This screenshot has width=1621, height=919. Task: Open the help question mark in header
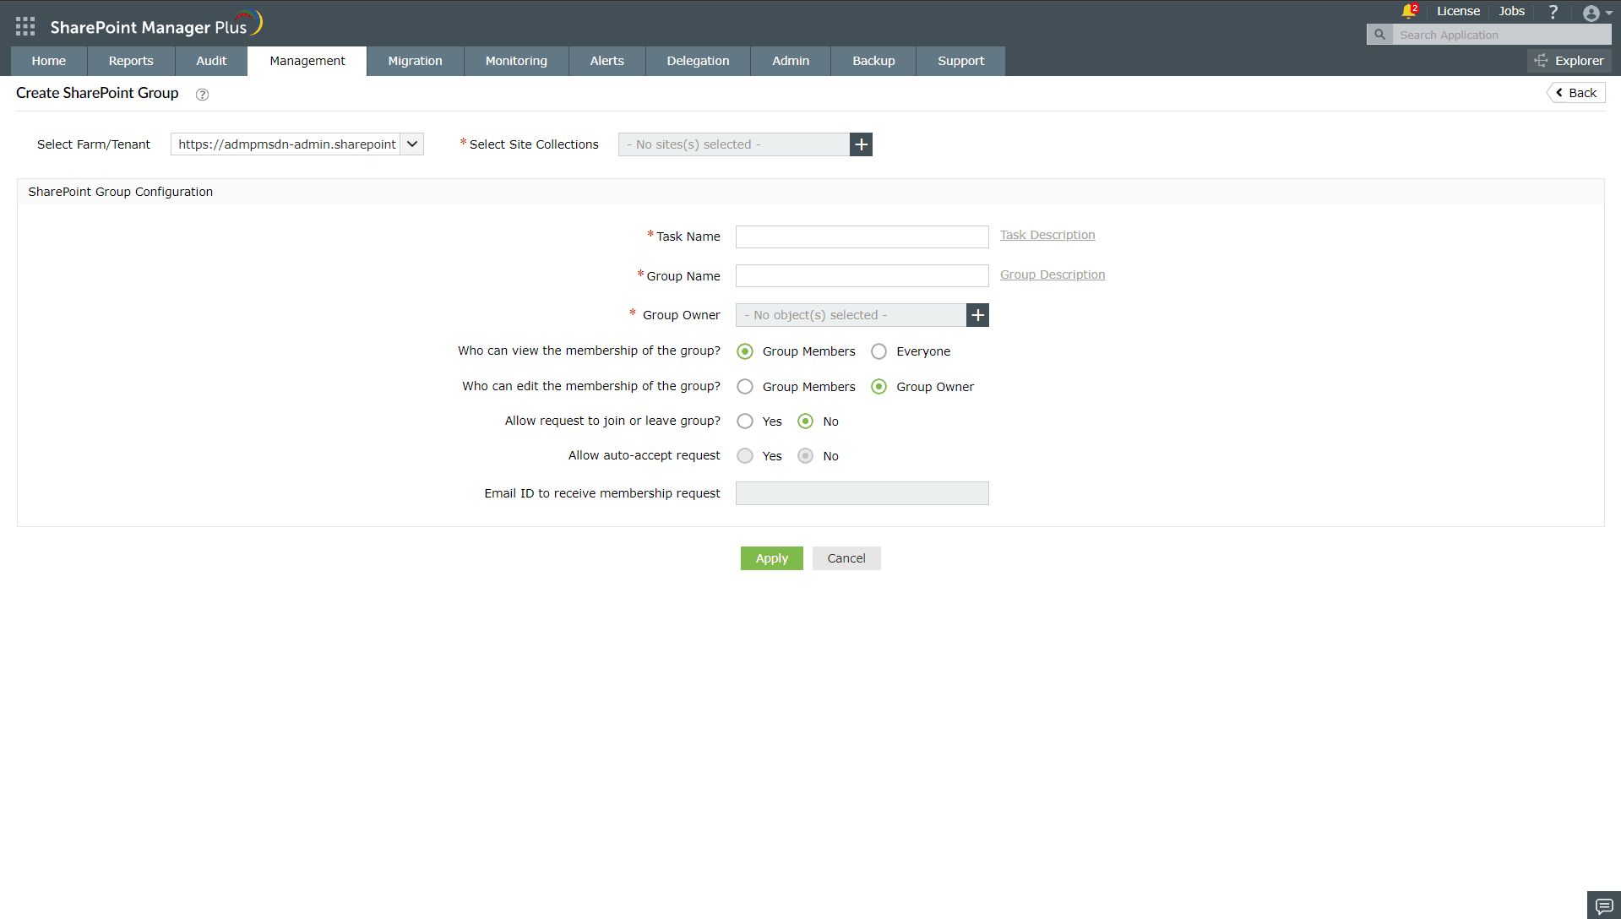[1553, 12]
